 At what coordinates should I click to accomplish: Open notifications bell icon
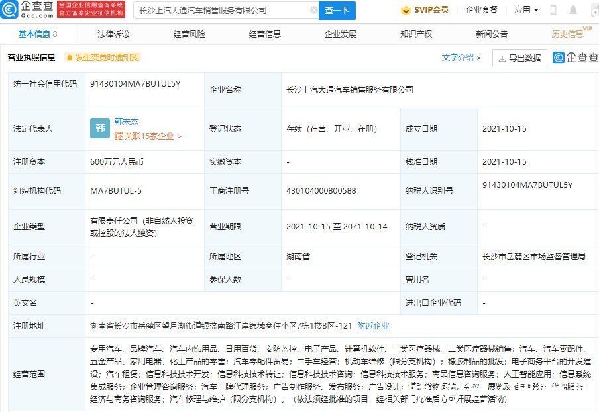573,11
